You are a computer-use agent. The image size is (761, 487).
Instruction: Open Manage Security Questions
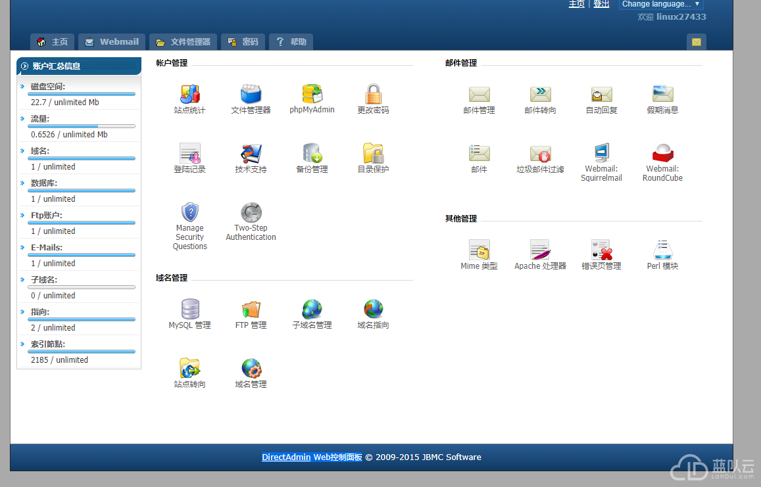point(189,213)
